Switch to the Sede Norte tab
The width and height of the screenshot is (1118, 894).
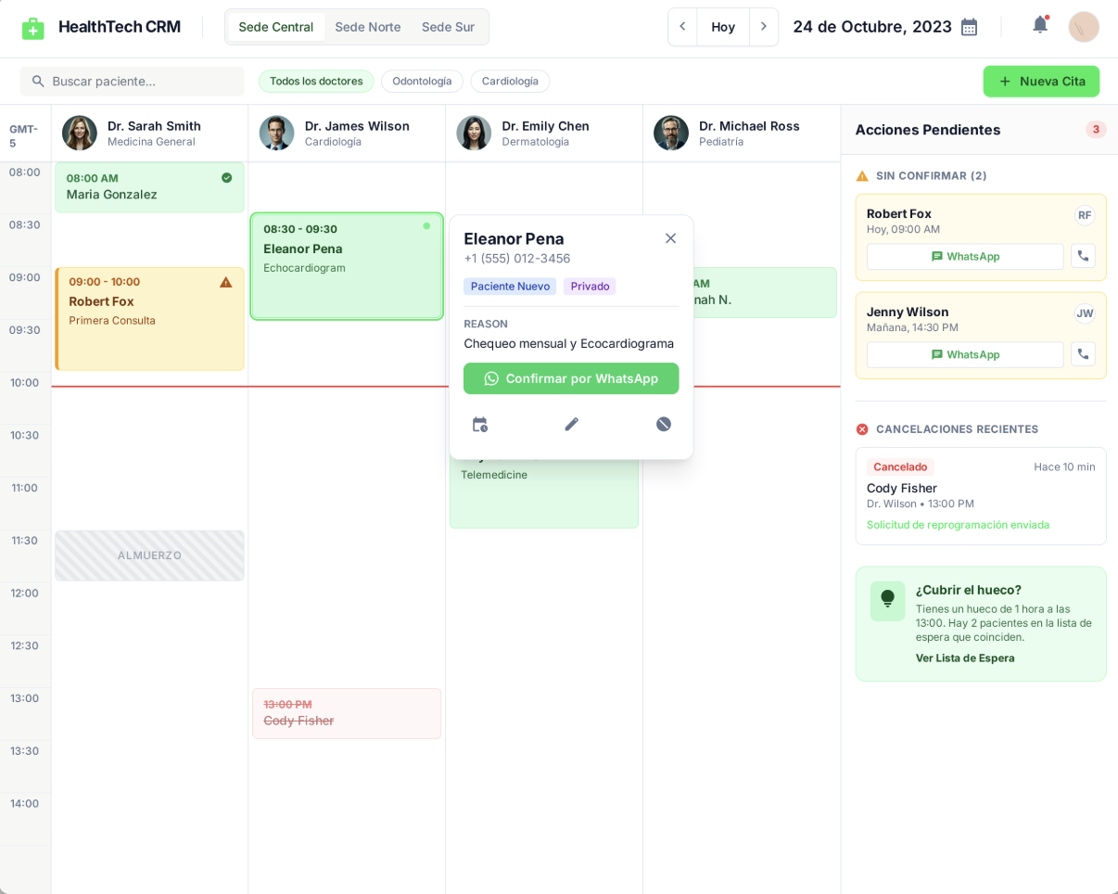coord(368,27)
